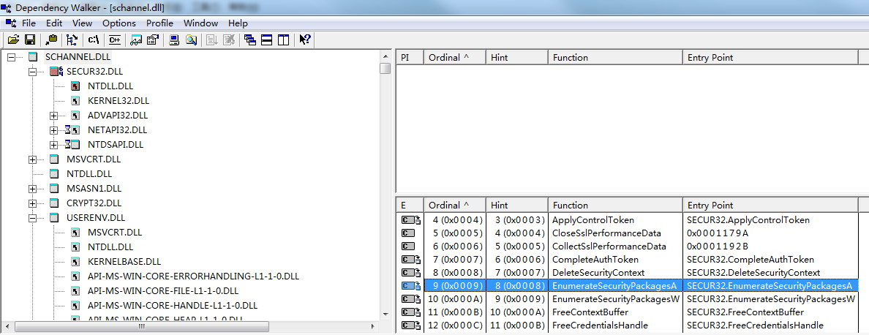Click the NTDSAPI.DLL hourglass module icon
Viewport: 869px width, 335px height.
tap(72, 144)
